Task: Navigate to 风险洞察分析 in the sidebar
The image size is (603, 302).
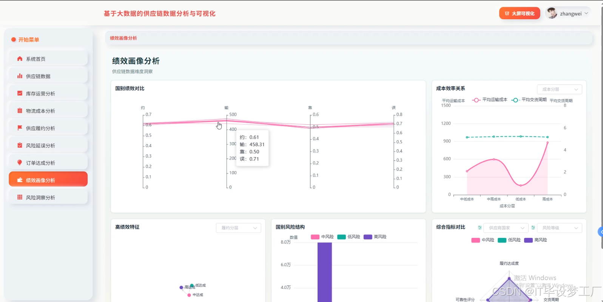Action: [x=48, y=198]
